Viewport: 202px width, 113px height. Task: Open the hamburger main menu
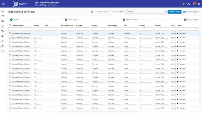coord(3,4)
